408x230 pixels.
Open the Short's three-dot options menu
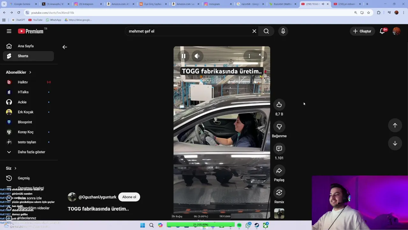(x=249, y=56)
